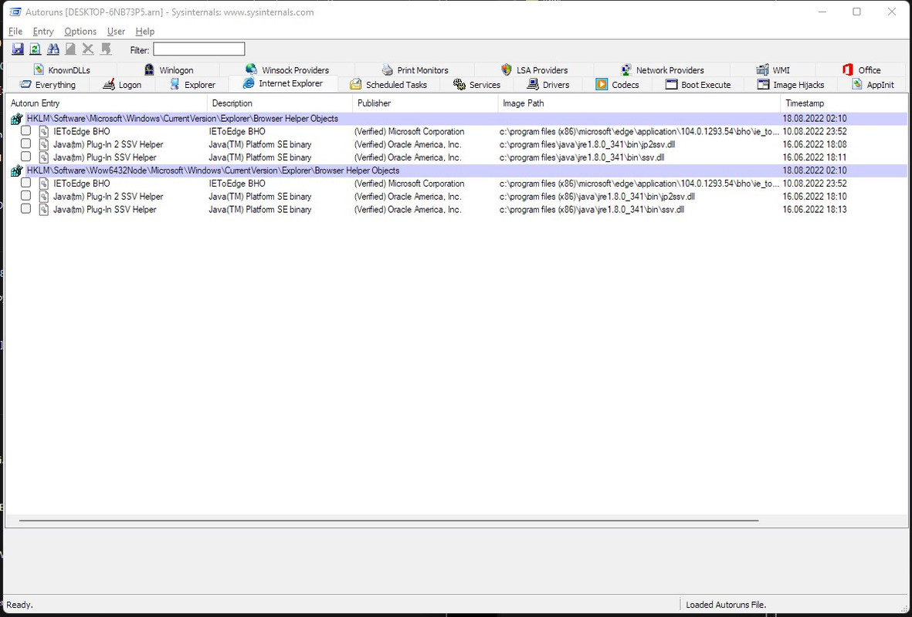Sort by the Autorun Entry column header
Viewport: 912px width, 617px height.
[x=107, y=103]
